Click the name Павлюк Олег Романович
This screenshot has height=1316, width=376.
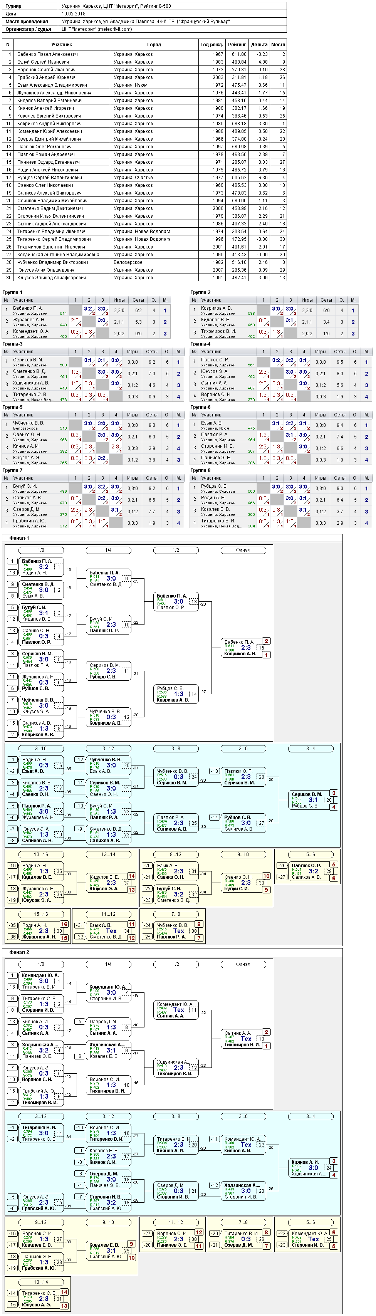[46, 147]
